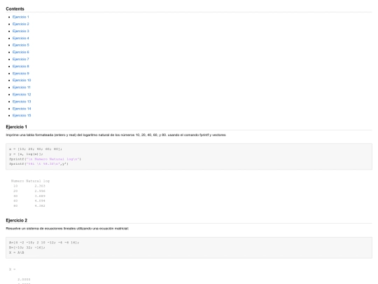The width and height of the screenshot is (378, 284).
Task: Jump to Ejercicio 10 link
Action: click(22, 80)
